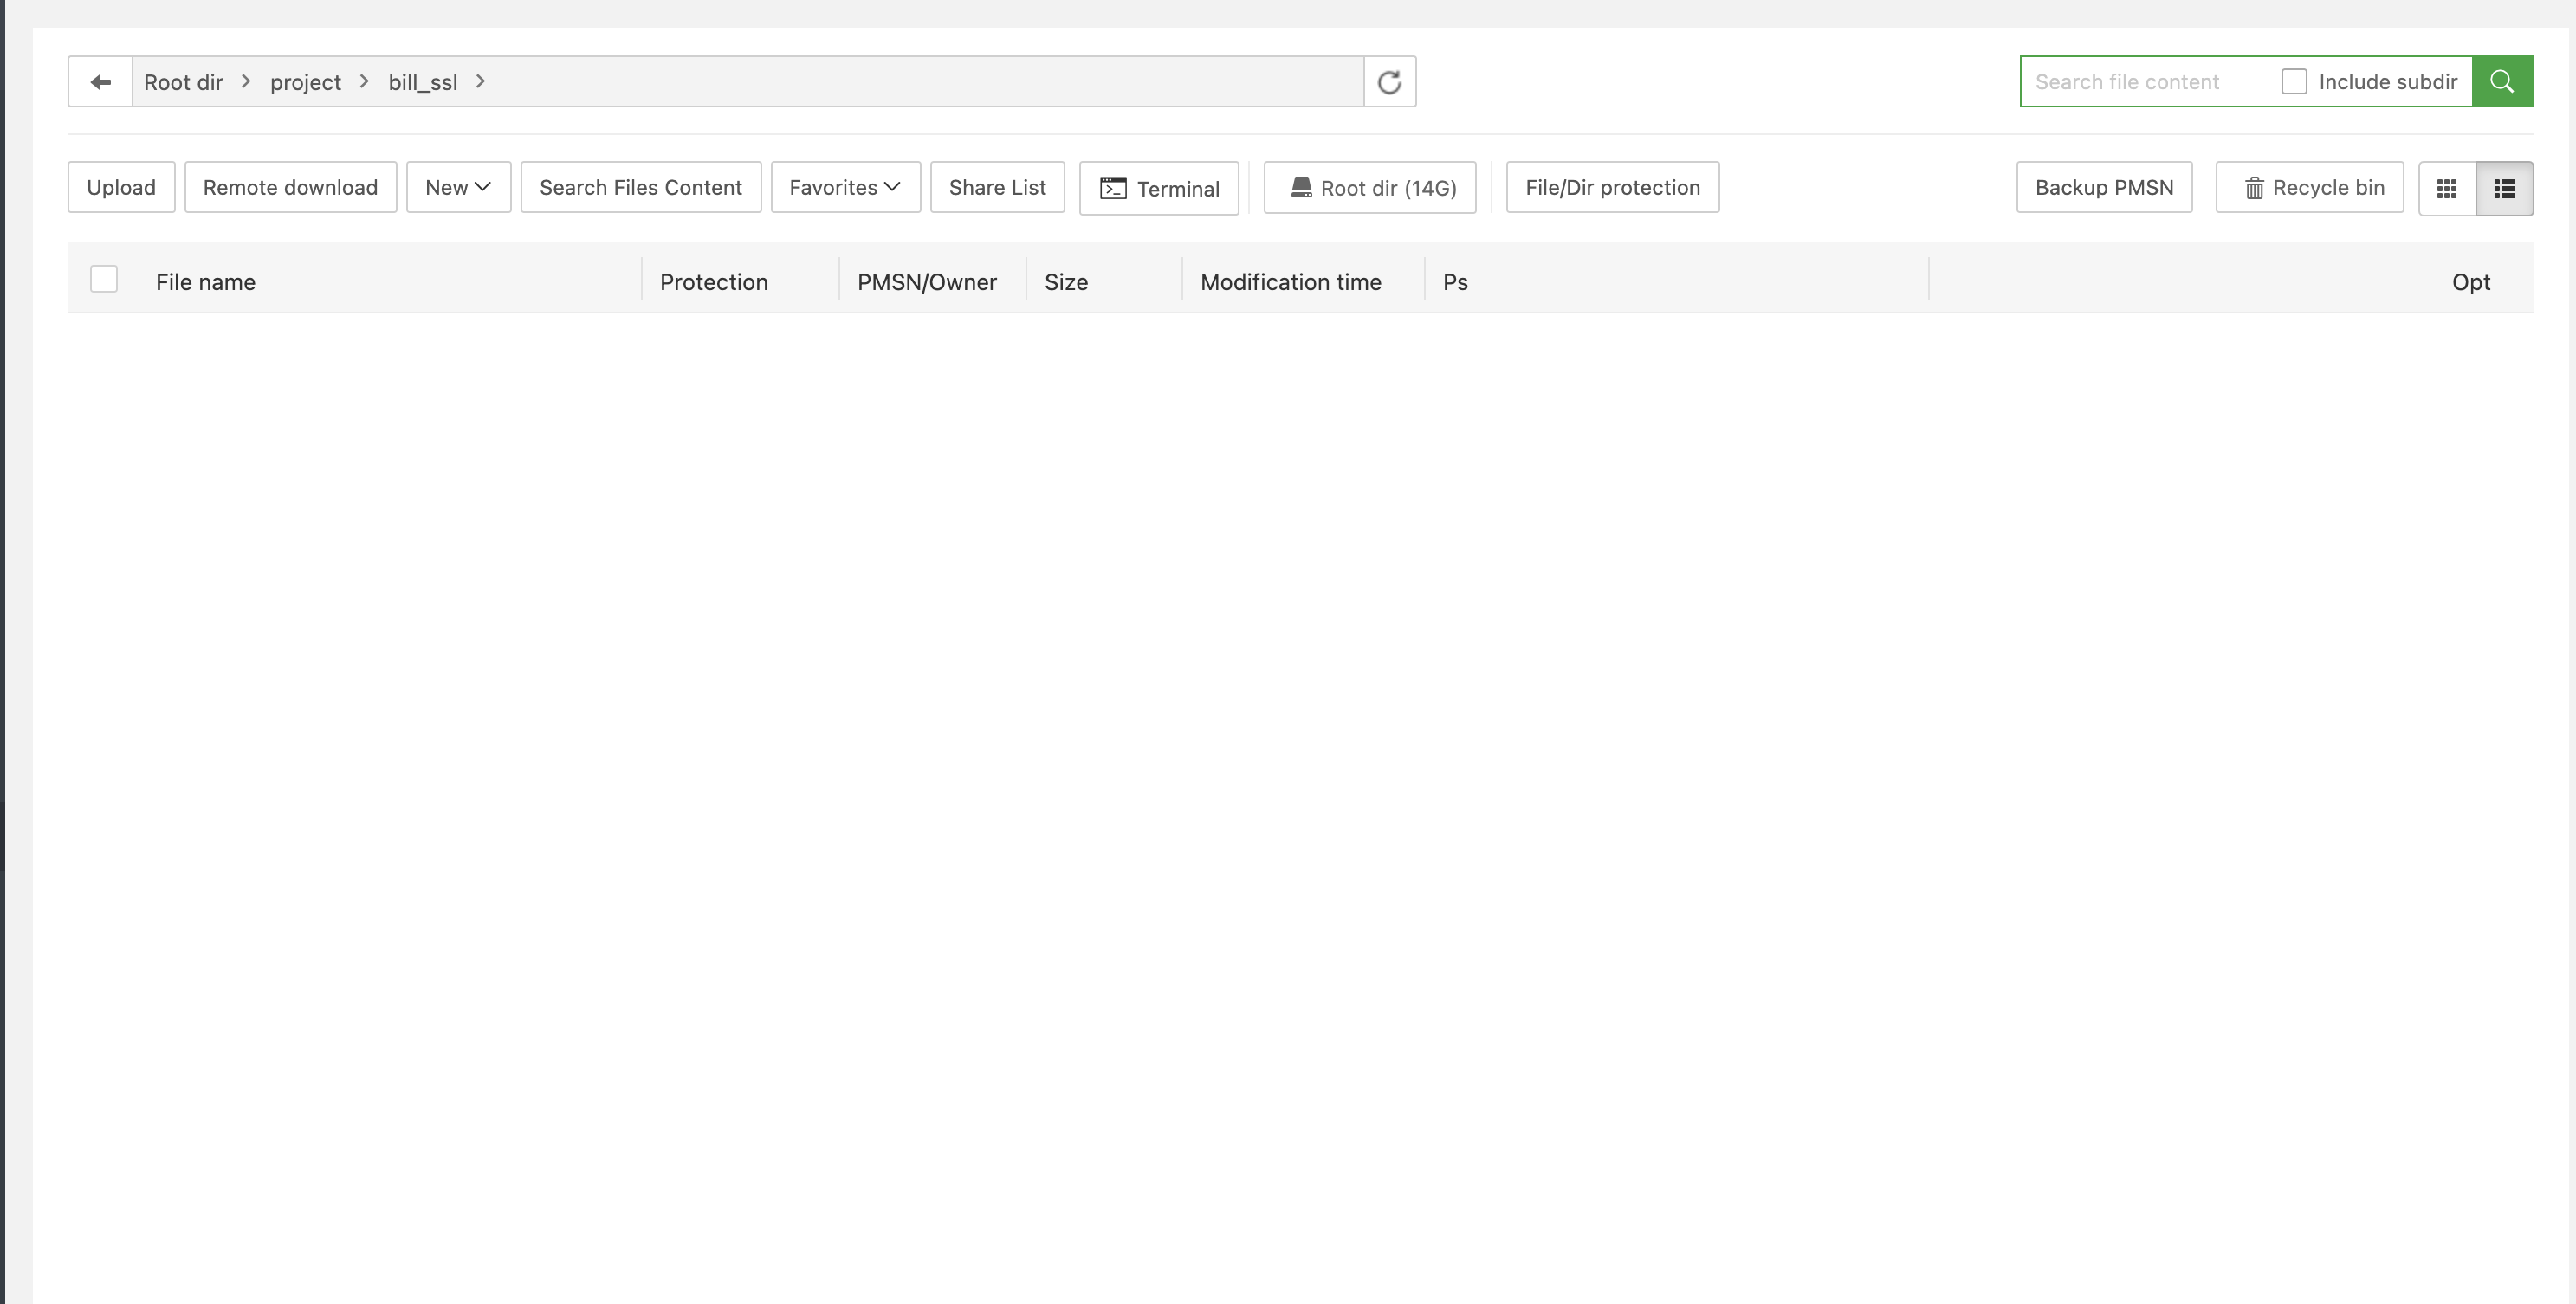Screen dimensions: 2576x1304
Task: Refresh the directory listing
Action: click(x=1389, y=82)
